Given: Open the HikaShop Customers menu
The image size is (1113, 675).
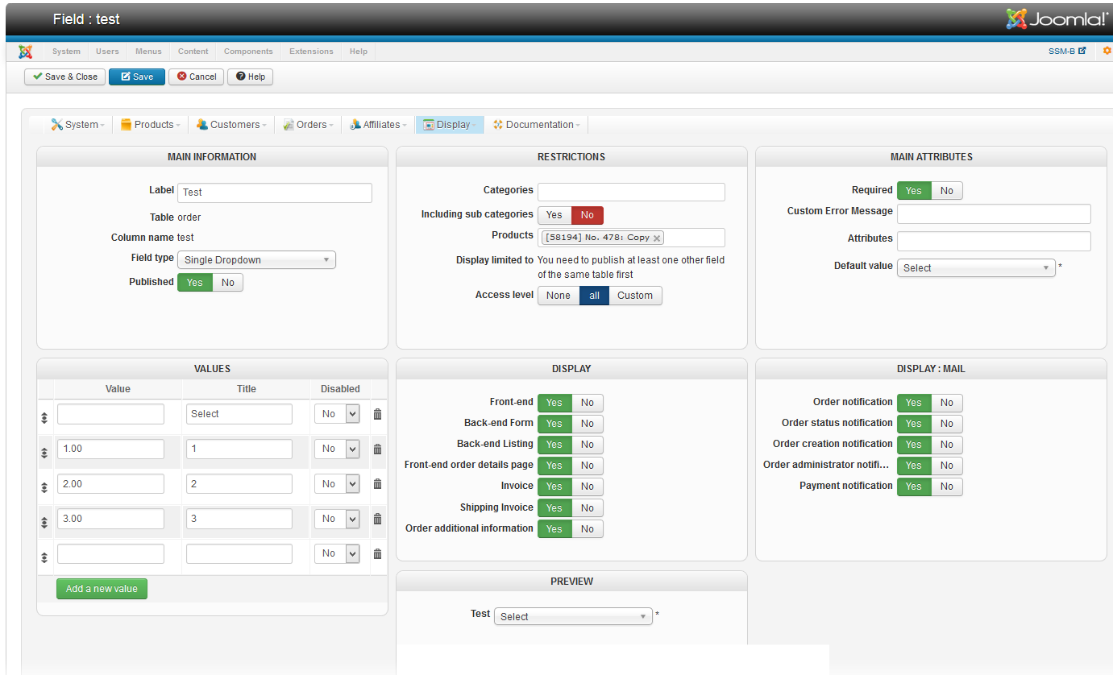Looking at the screenshot, I should tap(232, 125).
